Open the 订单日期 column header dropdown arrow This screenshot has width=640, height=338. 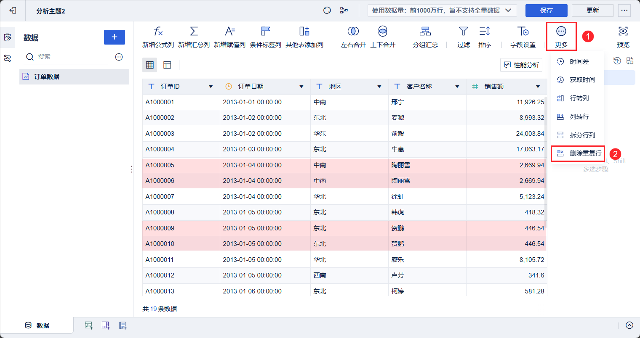(x=301, y=87)
